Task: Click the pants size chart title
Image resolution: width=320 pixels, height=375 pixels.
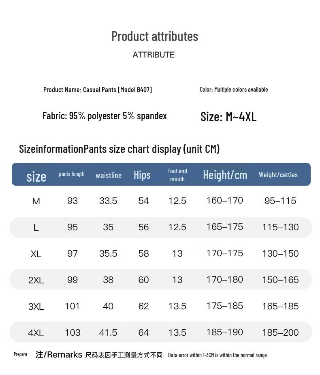Action: (119, 149)
